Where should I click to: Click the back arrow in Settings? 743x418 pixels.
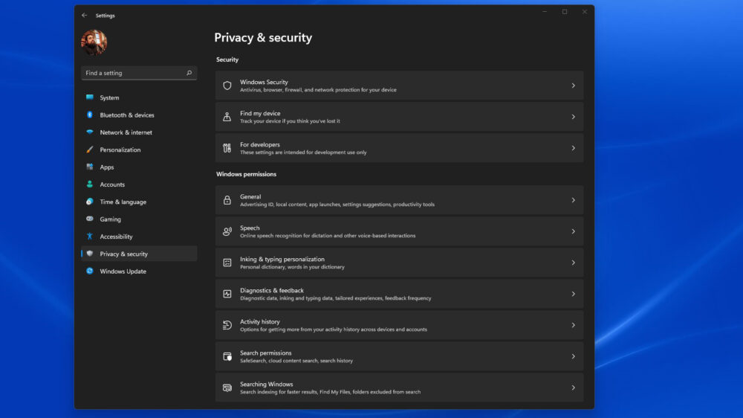[x=85, y=15]
